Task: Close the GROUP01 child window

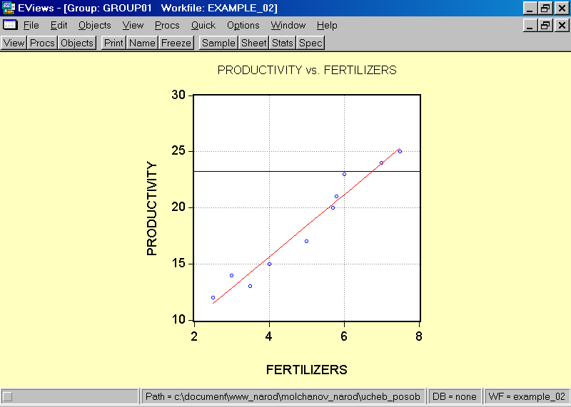Action: (x=562, y=25)
